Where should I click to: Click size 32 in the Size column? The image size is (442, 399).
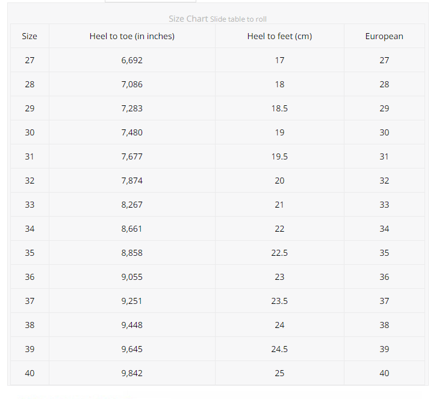(30, 181)
